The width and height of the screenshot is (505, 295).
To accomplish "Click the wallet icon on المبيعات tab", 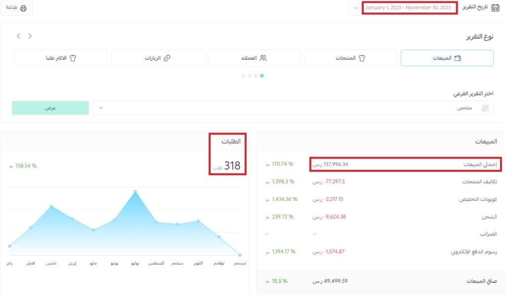I will (458, 58).
